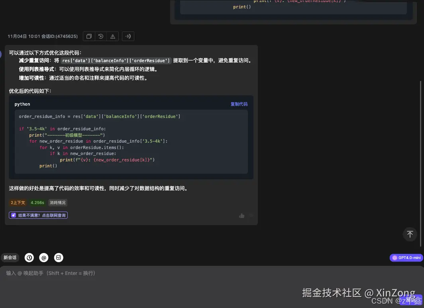424x308 pixels.
Task: Click the regenerate response icon
Action: (x=100, y=36)
